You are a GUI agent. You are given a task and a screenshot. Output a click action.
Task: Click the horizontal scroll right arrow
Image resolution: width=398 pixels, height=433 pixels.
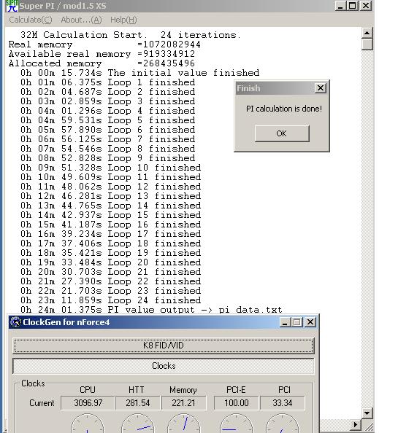pos(356,424)
